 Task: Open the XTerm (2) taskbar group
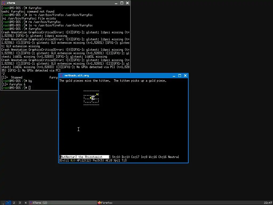63,203
